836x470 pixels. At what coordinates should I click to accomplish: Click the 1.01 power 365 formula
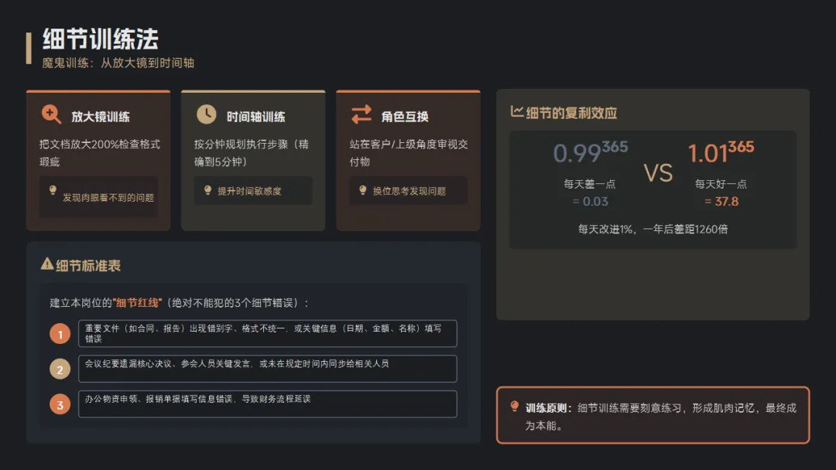(x=721, y=152)
